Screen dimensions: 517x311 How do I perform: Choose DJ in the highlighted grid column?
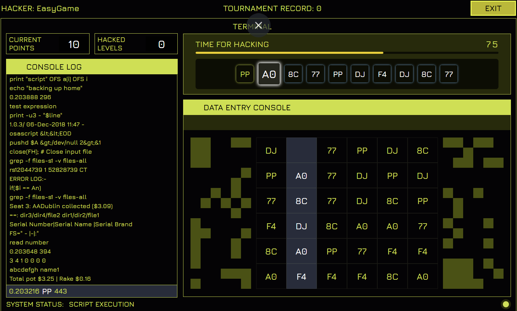click(x=301, y=226)
